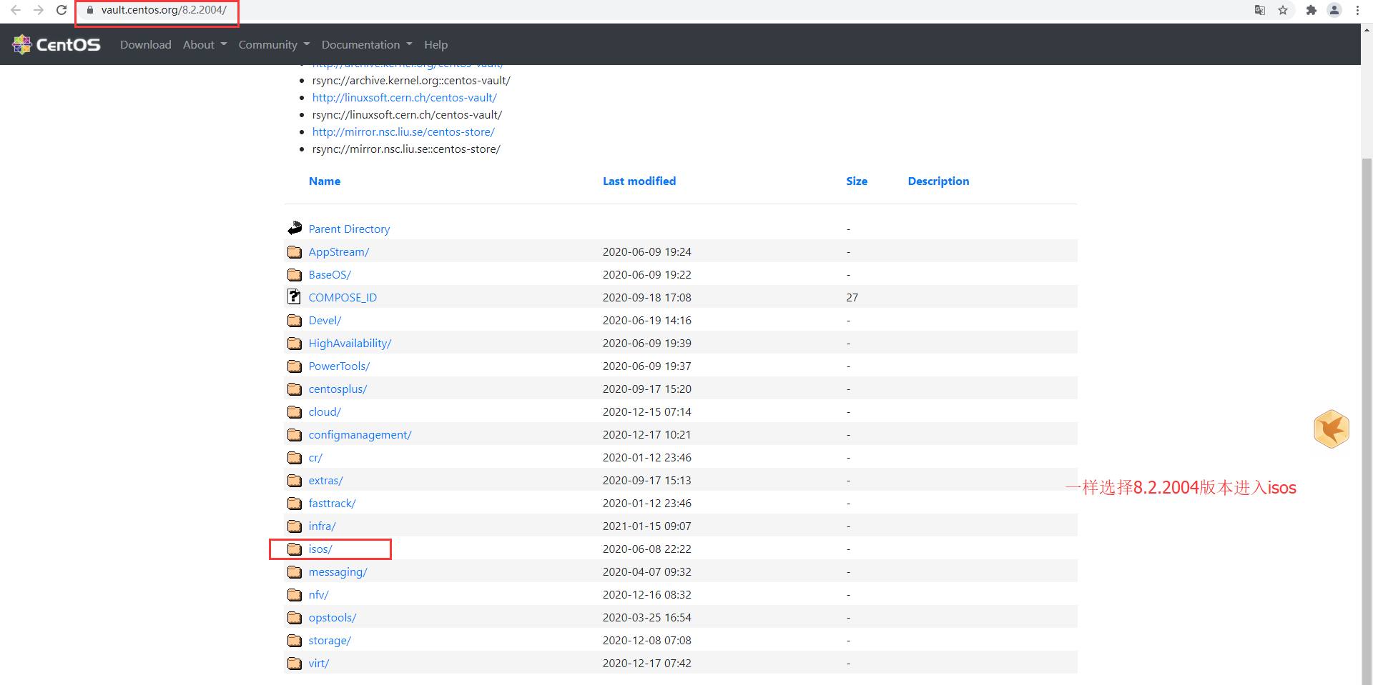Screen dimensions: 1373x685
Task: Open the linuxsoft.cern.ch centos-vault link
Action: coord(405,98)
